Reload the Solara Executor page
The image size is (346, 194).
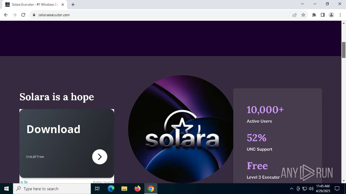click(23, 15)
